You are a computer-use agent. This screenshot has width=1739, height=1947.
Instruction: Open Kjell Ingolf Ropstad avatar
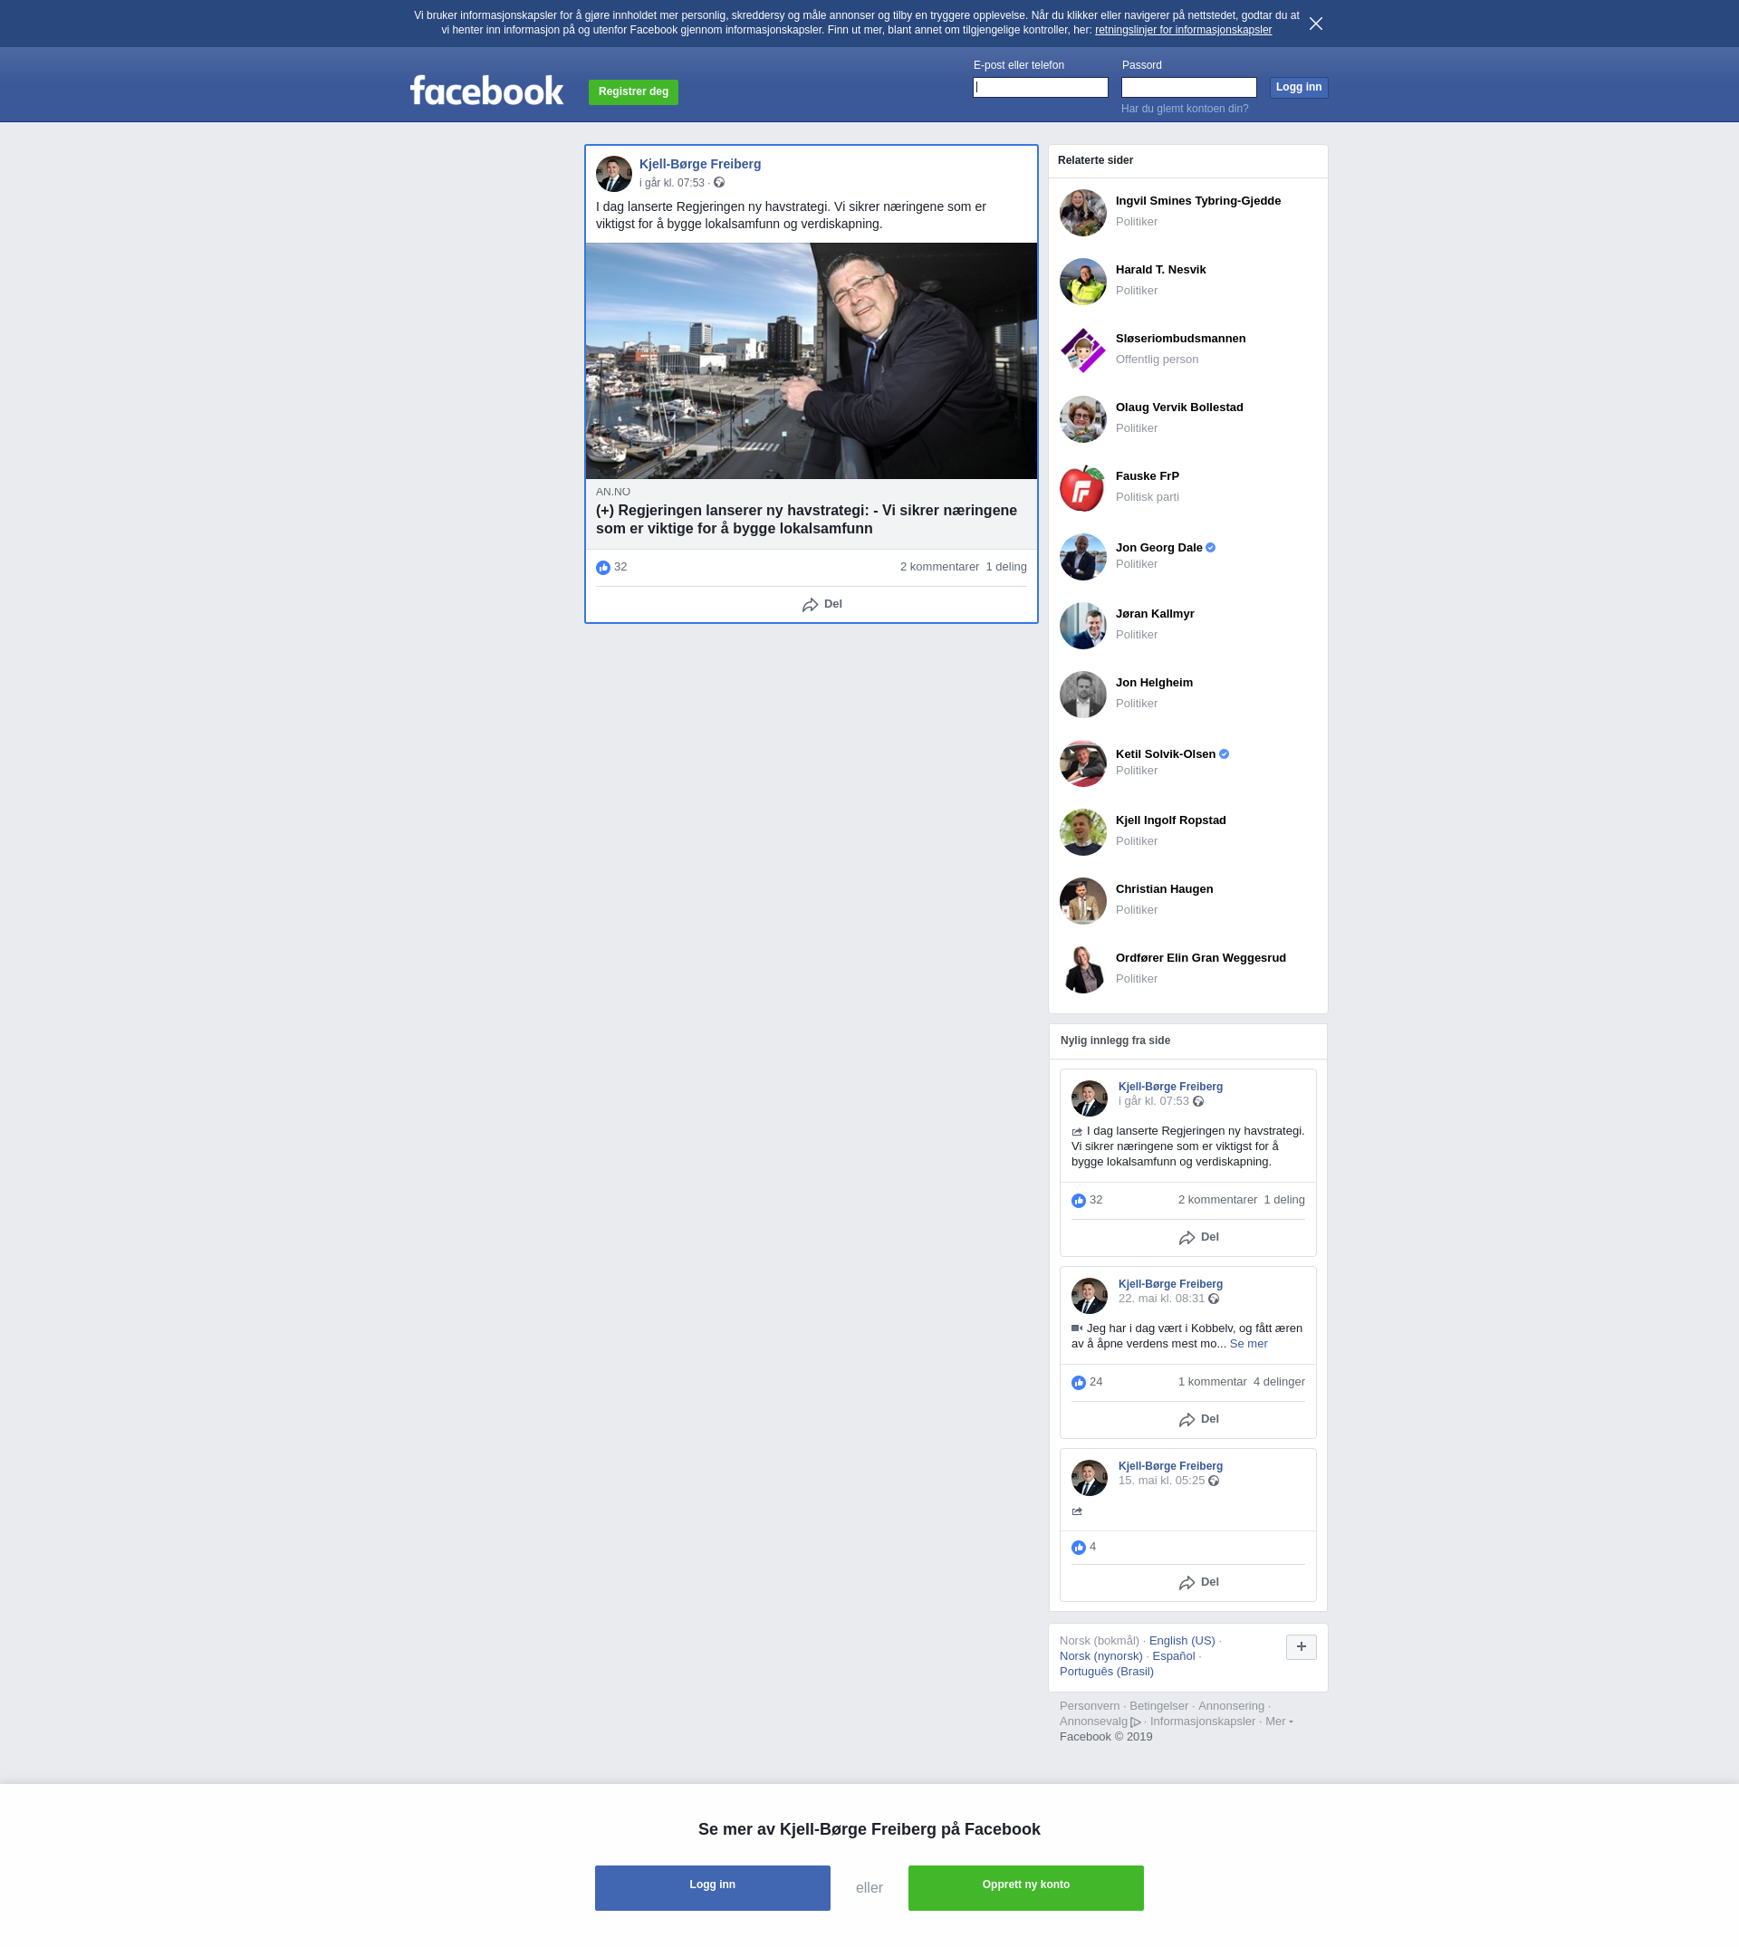(x=1082, y=832)
